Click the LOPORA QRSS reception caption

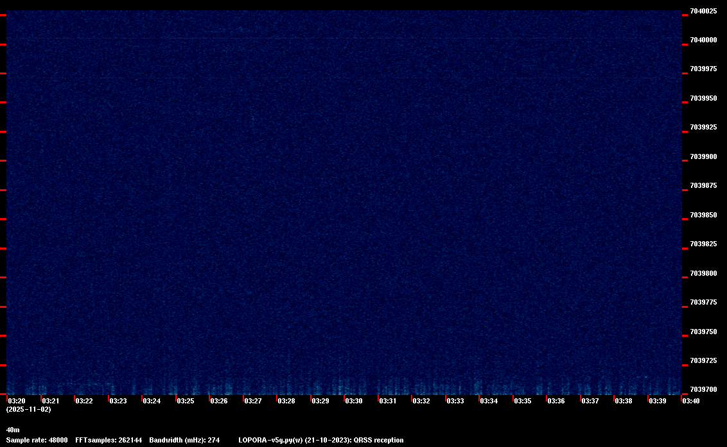click(x=320, y=441)
